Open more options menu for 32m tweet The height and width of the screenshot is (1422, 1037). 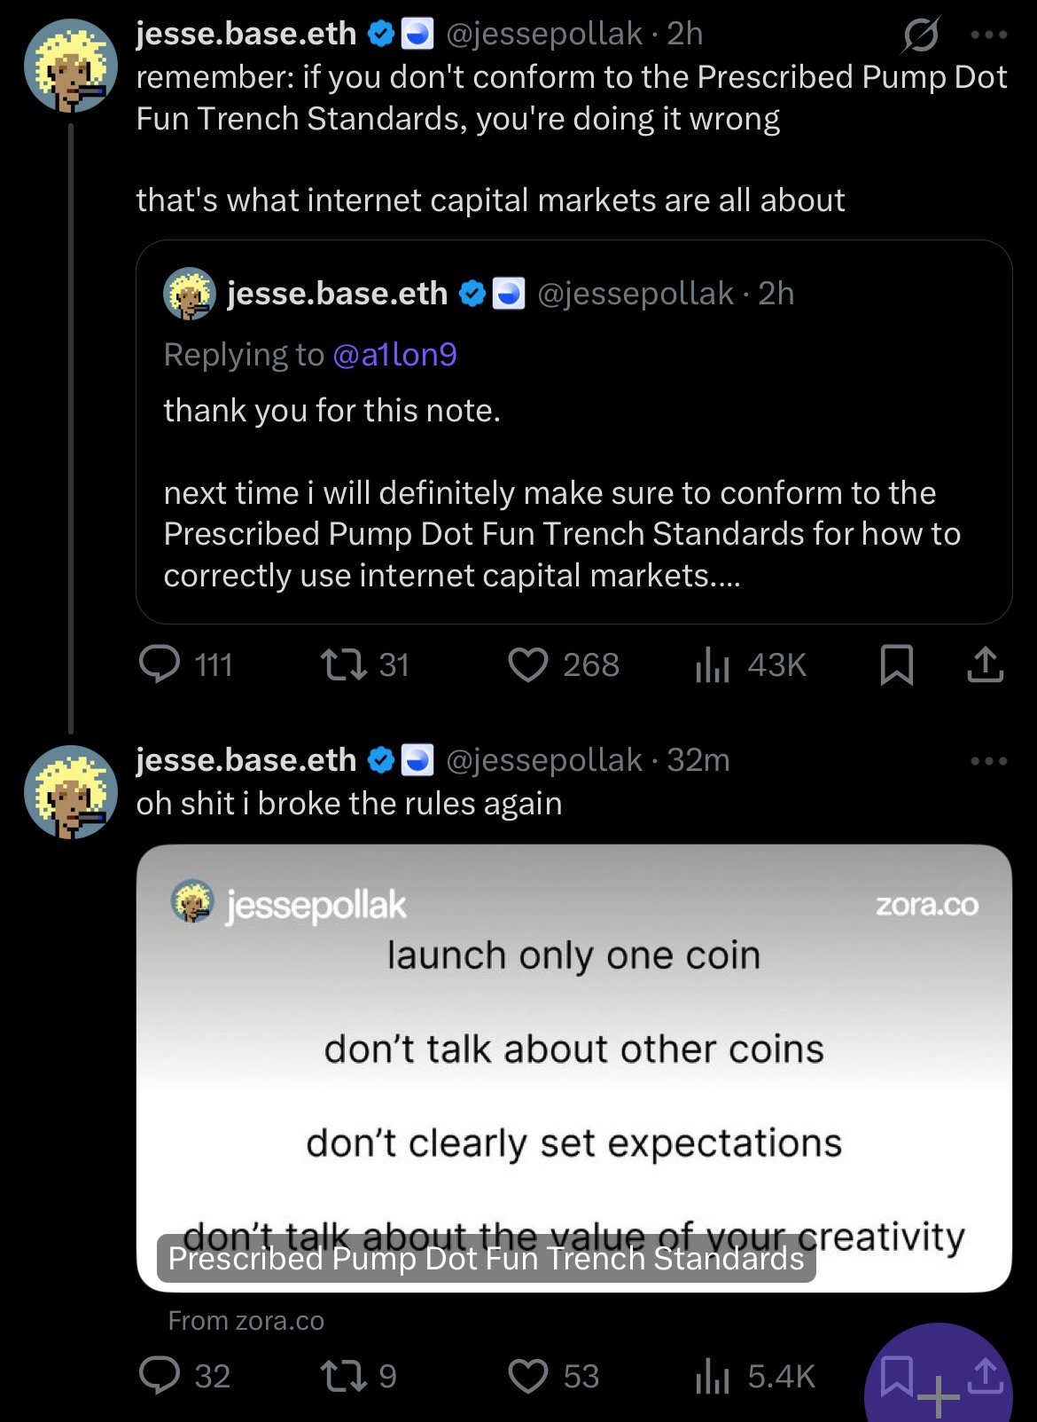[988, 761]
